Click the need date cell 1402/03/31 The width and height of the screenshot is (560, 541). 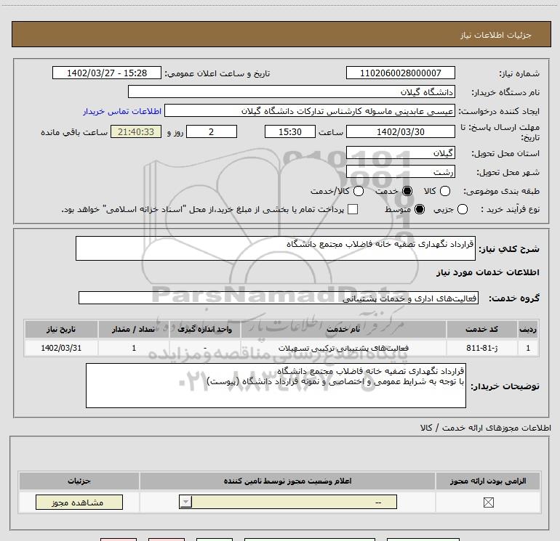(x=61, y=348)
